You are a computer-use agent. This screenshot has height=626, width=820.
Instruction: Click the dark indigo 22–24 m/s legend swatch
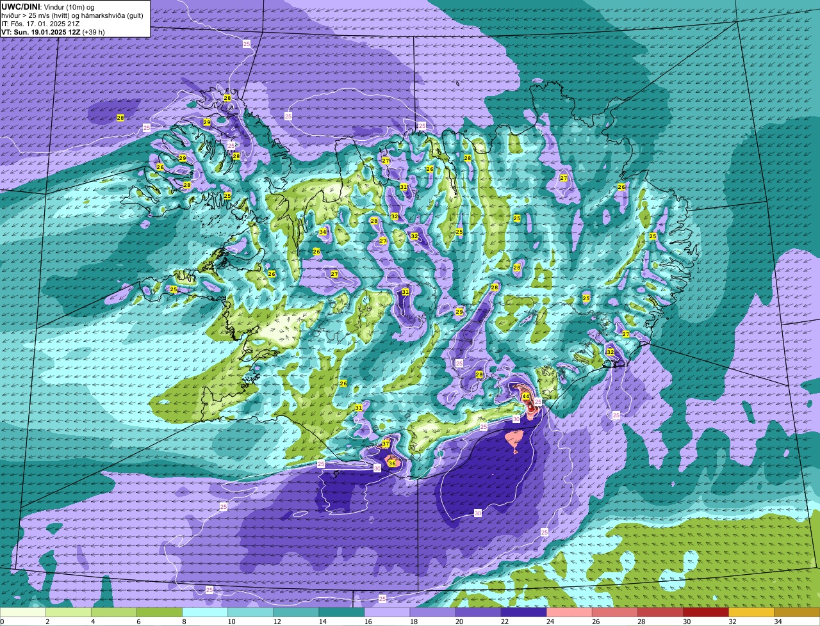pyautogui.click(x=524, y=613)
